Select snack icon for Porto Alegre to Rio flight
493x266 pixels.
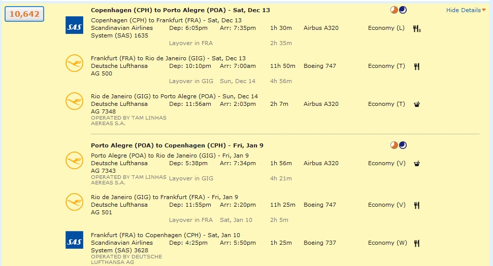417,164
